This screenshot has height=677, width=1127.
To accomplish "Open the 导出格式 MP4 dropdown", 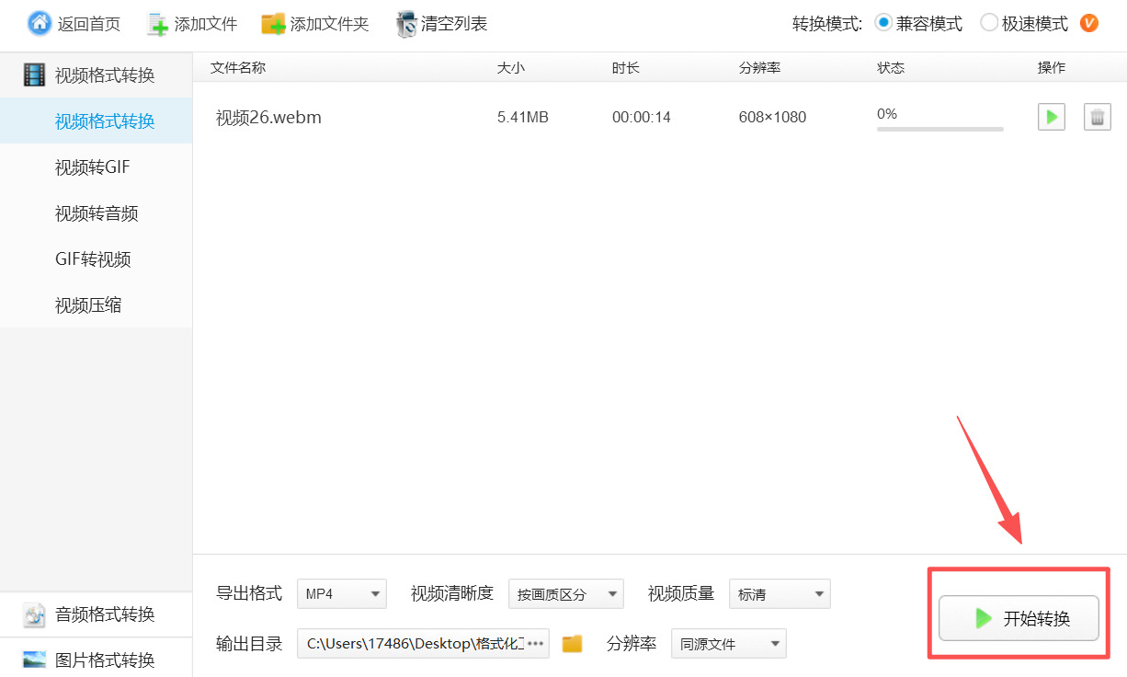I will pyautogui.click(x=342, y=594).
